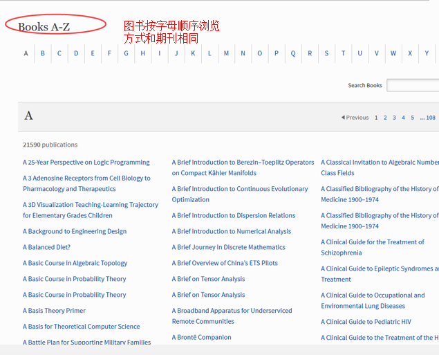Select letter E in alphabet index

93,53
